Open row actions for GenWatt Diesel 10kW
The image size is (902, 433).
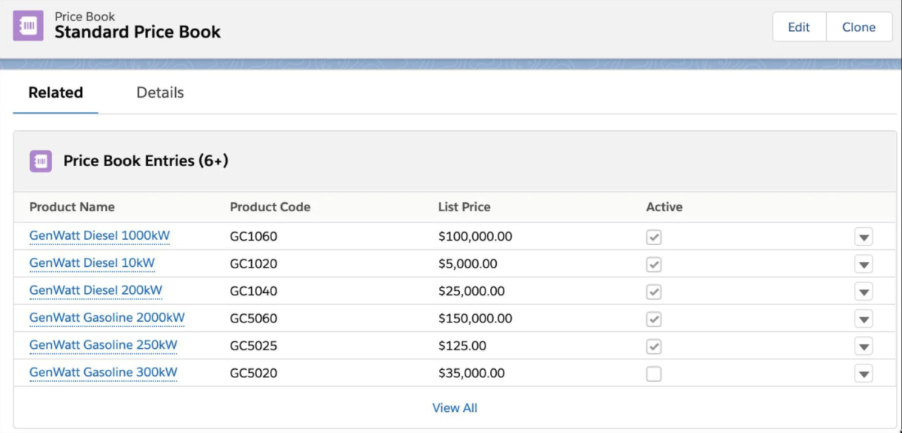click(x=863, y=264)
